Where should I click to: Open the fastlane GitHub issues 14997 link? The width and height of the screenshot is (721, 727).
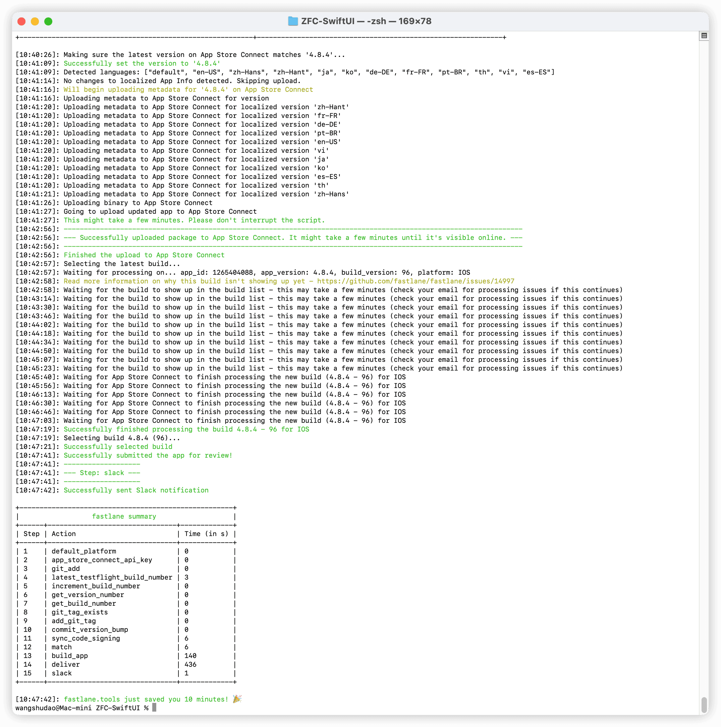tap(415, 281)
